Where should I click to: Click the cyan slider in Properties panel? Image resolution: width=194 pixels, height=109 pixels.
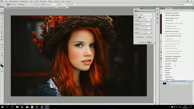click(140, 22)
